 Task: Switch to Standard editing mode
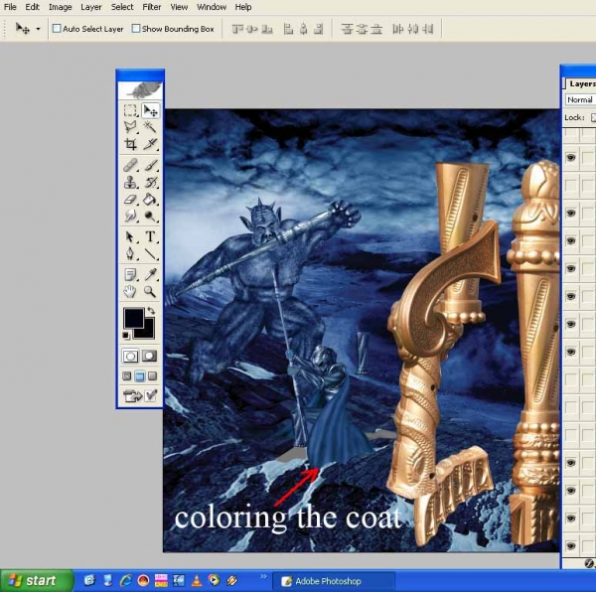(x=130, y=356)
